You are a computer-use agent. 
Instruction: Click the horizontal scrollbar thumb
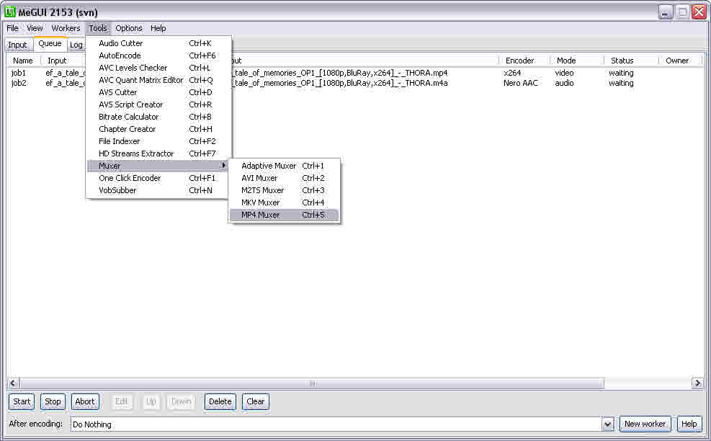[312, 383]
